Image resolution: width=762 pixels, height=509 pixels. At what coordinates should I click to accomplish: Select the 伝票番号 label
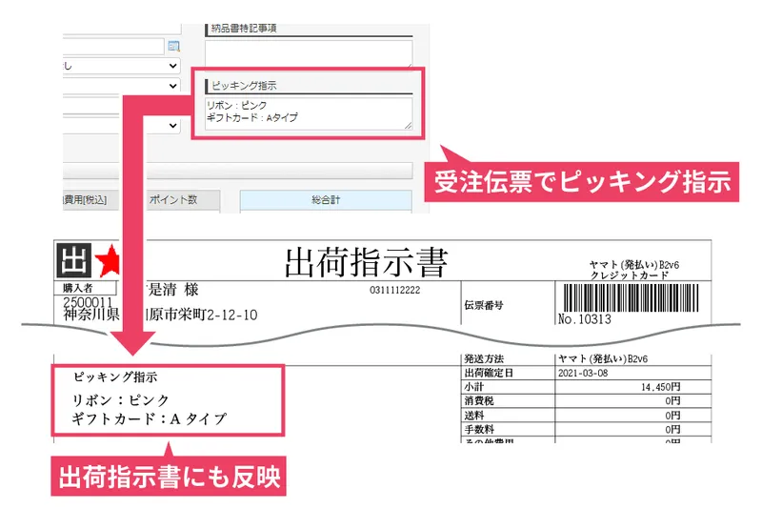click(x=484, y=305)
